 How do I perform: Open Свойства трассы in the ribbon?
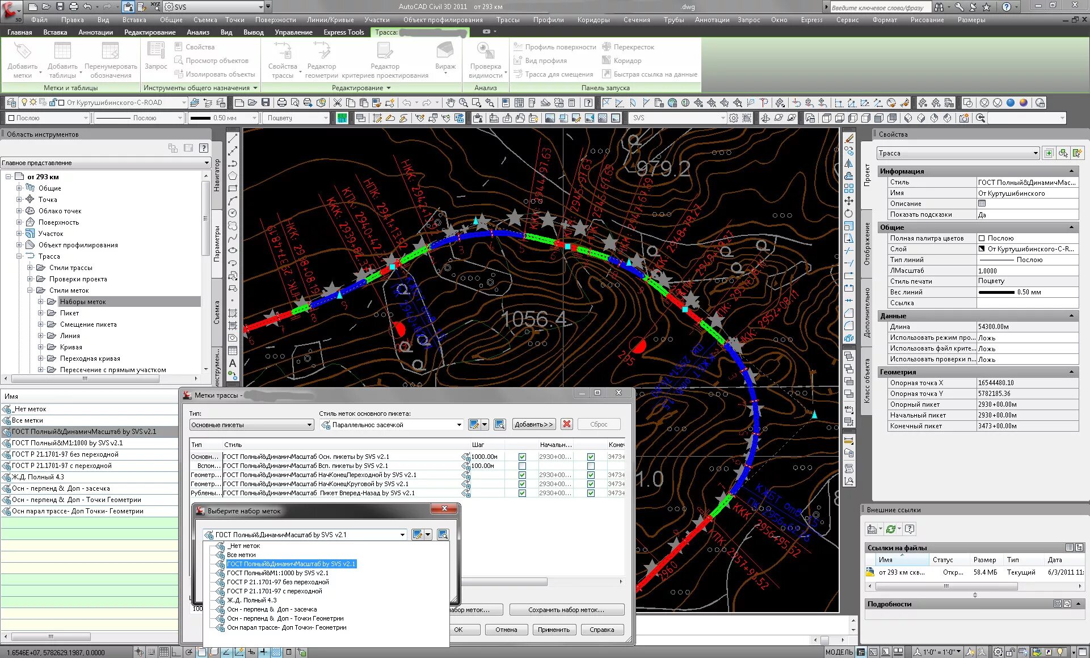[x=282, y=52]
